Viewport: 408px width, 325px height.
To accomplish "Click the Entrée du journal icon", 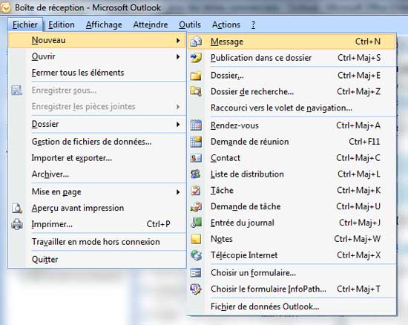I will point(196,223).
